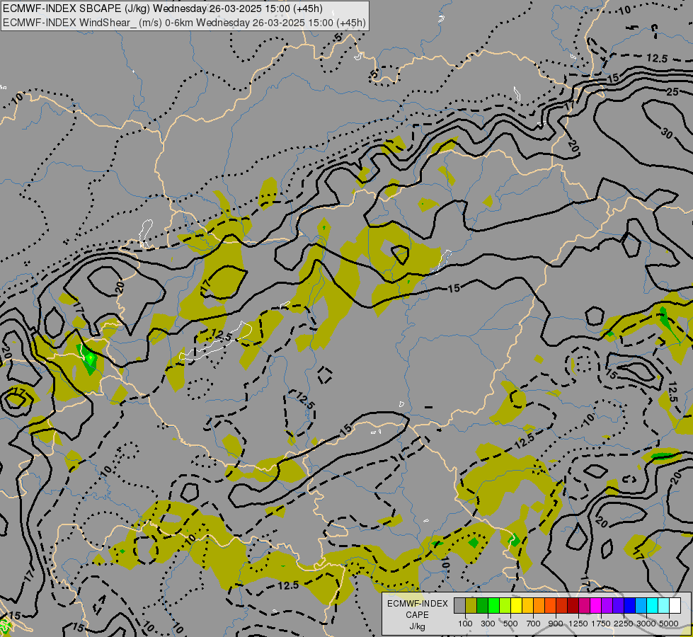Click the SBCAPE title line at top
The width and height of the screenshot is (693, 637).
click(x=162, y=8)
